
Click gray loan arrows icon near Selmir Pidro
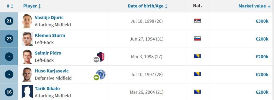[x=96, y=60]
